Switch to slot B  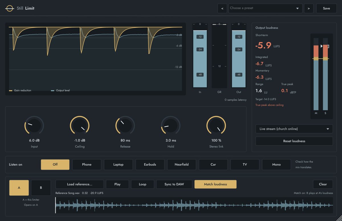(41, 188)
